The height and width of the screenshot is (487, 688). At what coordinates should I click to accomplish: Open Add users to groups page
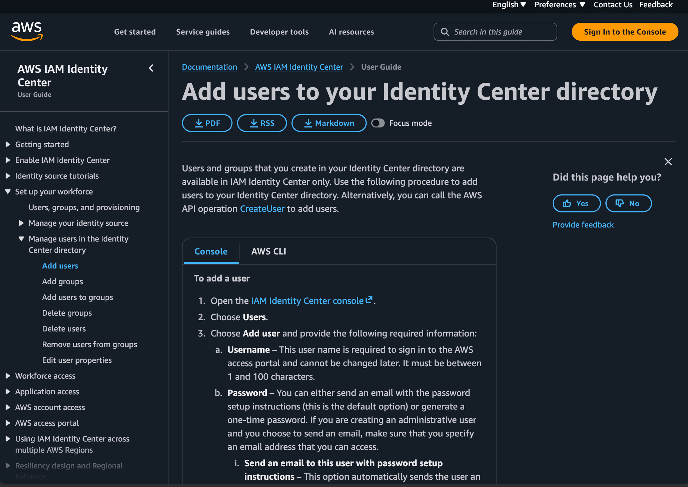tap(77, 298)
